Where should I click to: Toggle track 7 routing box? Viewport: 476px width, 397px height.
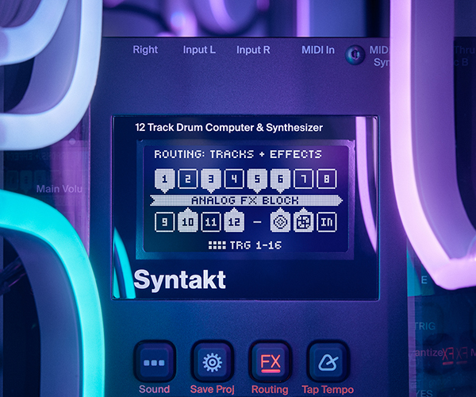(303, 179)
